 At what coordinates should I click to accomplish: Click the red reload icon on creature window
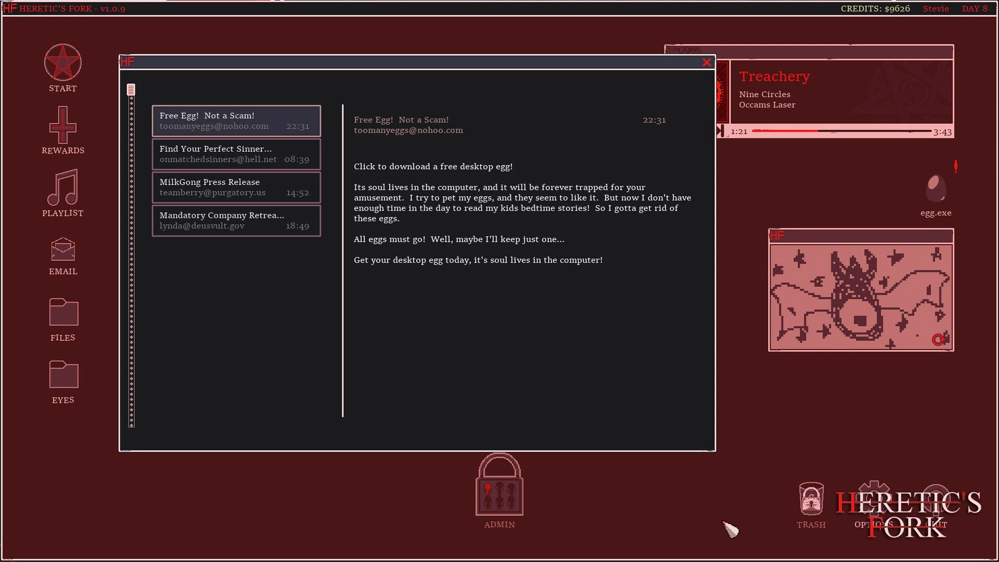(938, 340)
